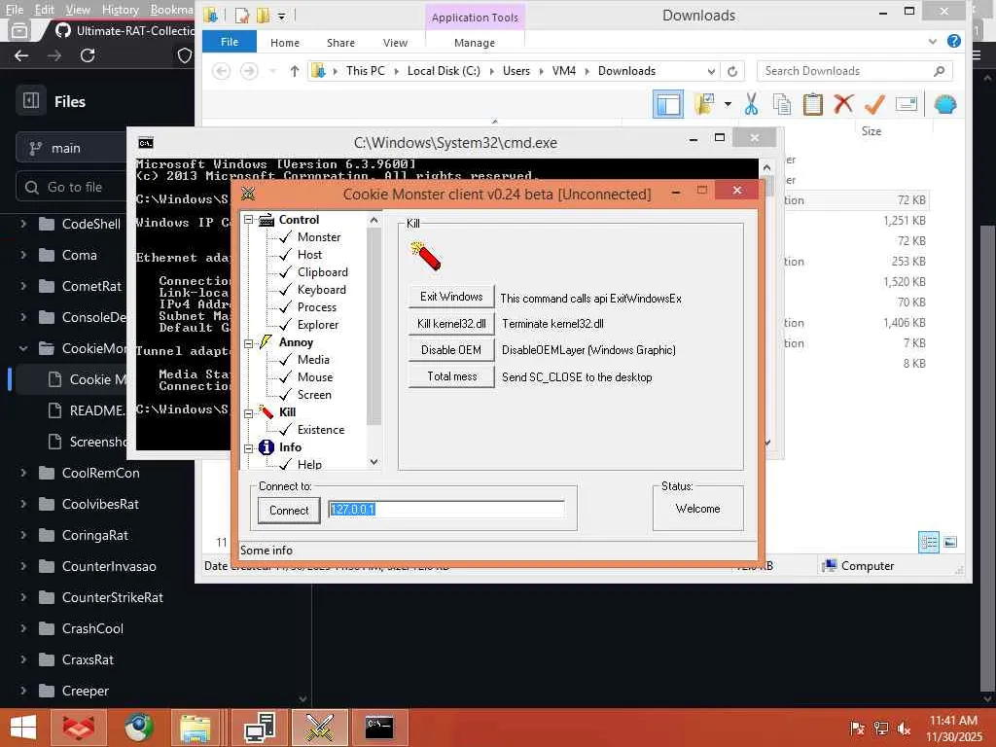Open the main branch selector
Screen dimensions: 996x747
coord(71,148)
